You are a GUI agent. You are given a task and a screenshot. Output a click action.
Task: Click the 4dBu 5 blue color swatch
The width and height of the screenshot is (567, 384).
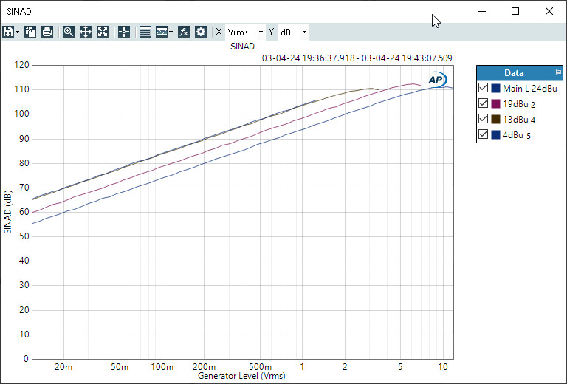pyautogui.click(x=496, y=135)
